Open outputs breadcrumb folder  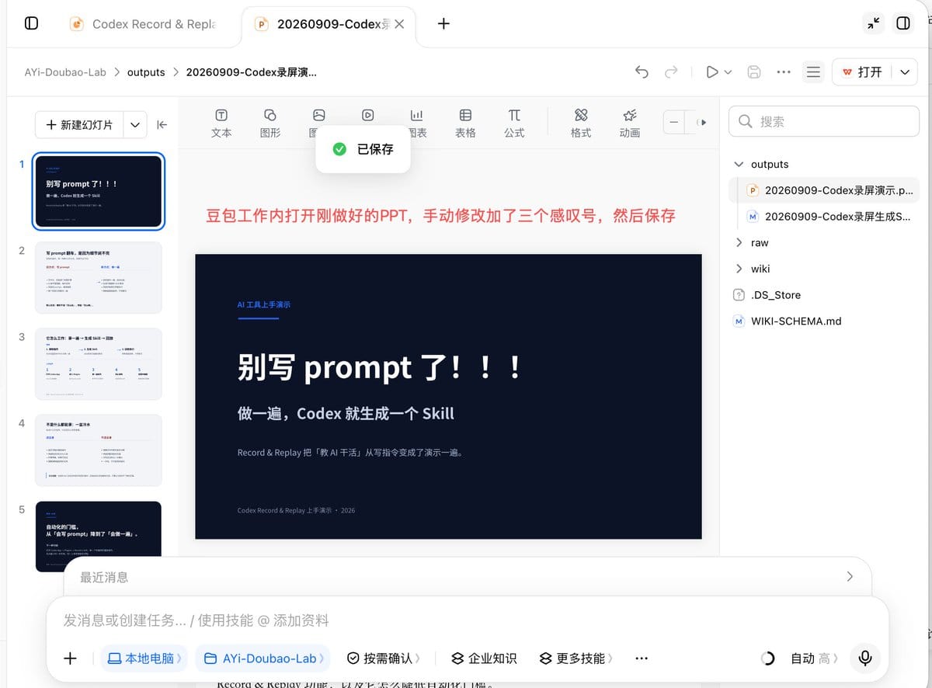[146, 72]
